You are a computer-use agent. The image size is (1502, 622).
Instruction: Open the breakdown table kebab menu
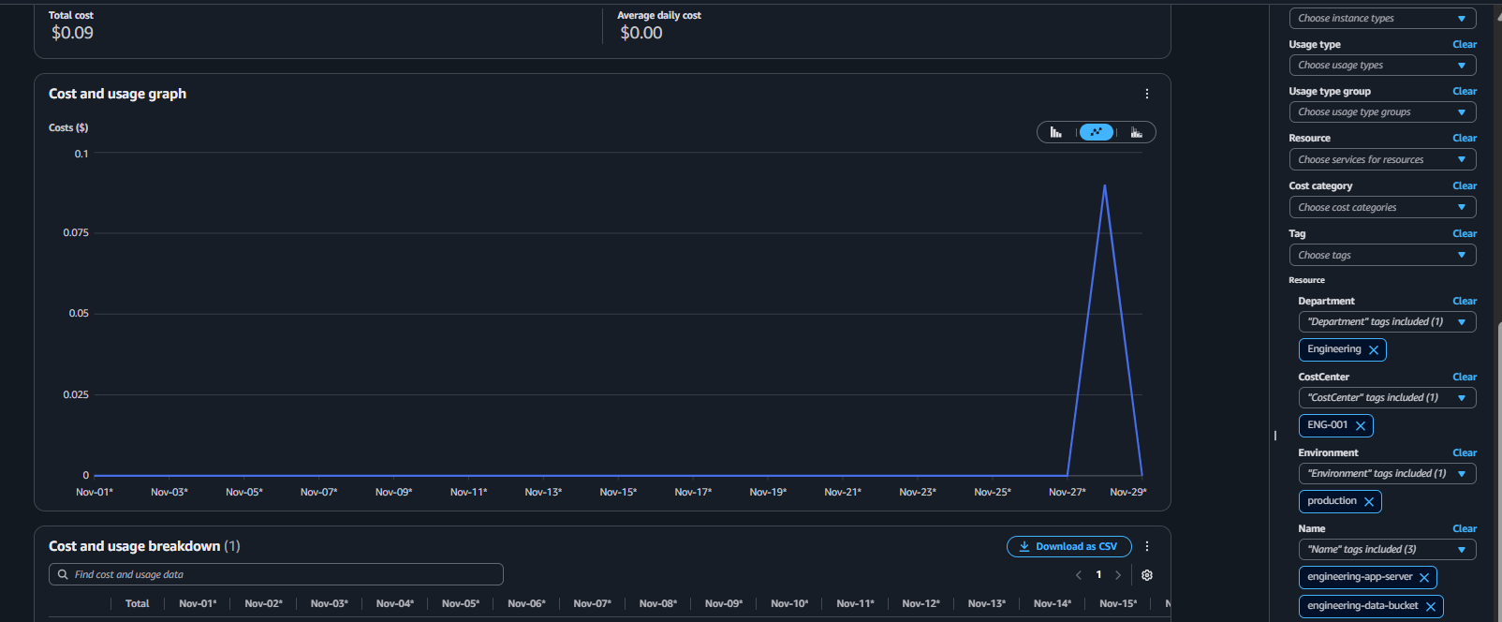(x=1146, y=546)
